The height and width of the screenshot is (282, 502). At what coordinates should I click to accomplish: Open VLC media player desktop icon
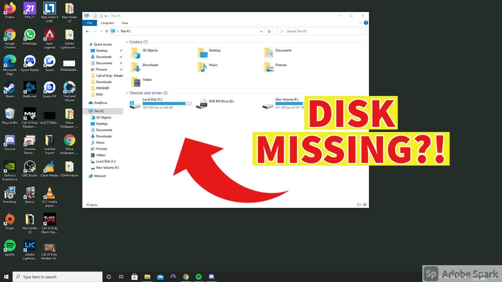49,197
